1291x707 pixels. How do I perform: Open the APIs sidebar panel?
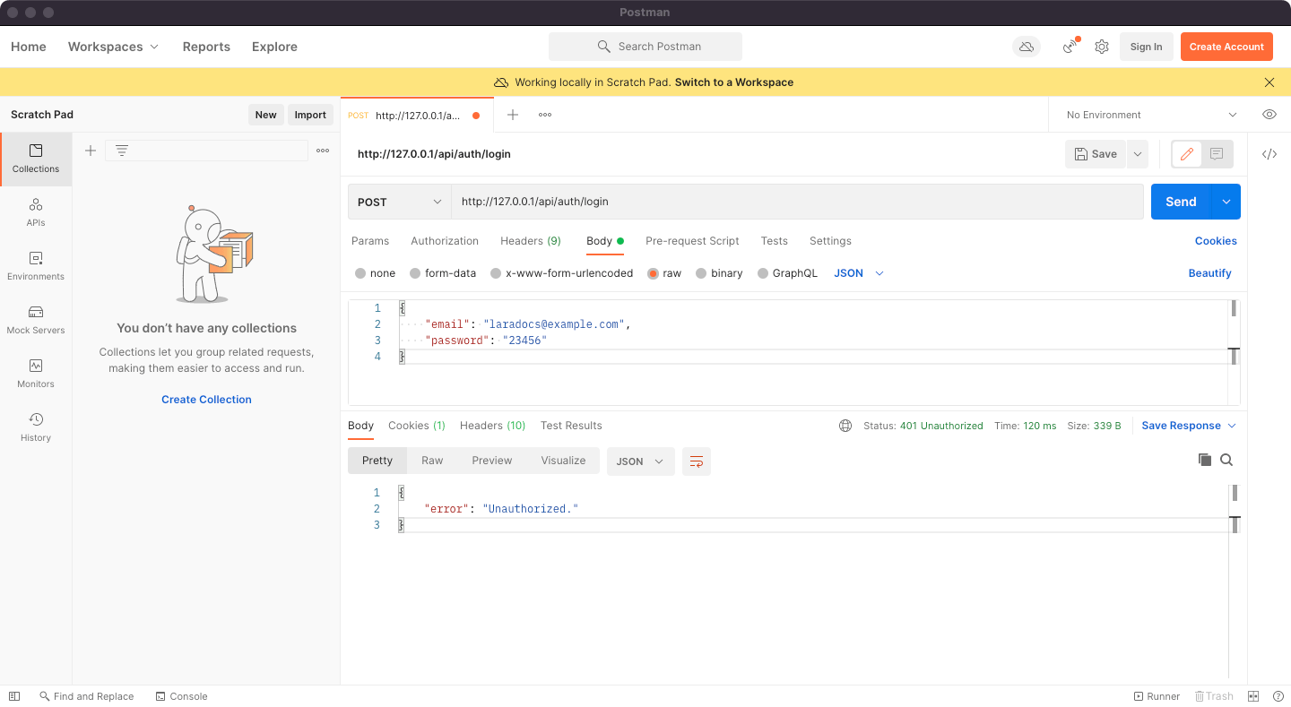tap(36, 212)
